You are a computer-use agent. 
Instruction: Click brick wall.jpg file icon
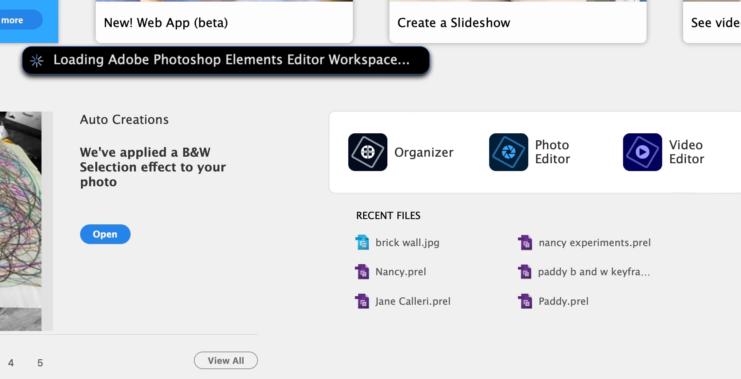pyautogui.click(x=362, y=242)
